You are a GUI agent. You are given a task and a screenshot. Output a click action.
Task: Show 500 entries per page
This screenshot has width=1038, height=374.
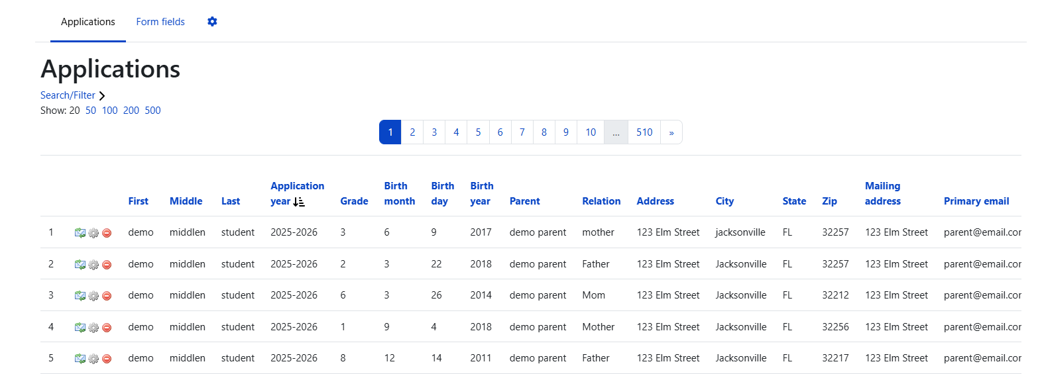(152, 111)
